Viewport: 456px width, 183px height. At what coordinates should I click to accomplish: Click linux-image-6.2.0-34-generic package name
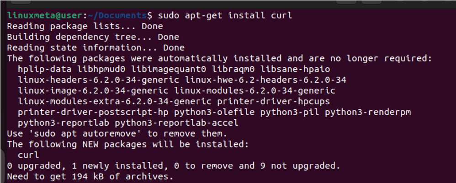[93, 91]
